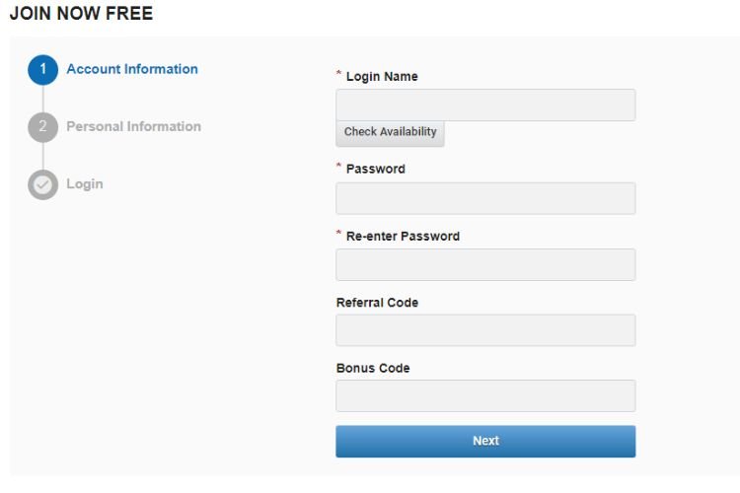This screenshot has height=493, width=740.
Task: Click the red asterisk beside Login Name
Action: pyautogui.click(x=339, y=74)
